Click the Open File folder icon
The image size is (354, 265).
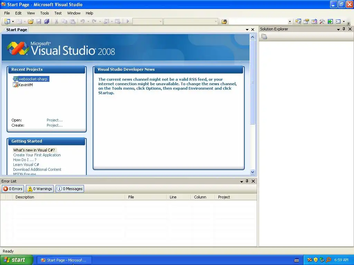point(31,21)
